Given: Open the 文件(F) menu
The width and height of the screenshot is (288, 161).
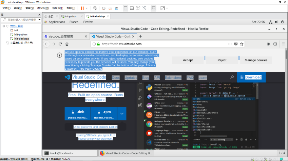Looking at the screenshot, I should click(x=6, y=8).
